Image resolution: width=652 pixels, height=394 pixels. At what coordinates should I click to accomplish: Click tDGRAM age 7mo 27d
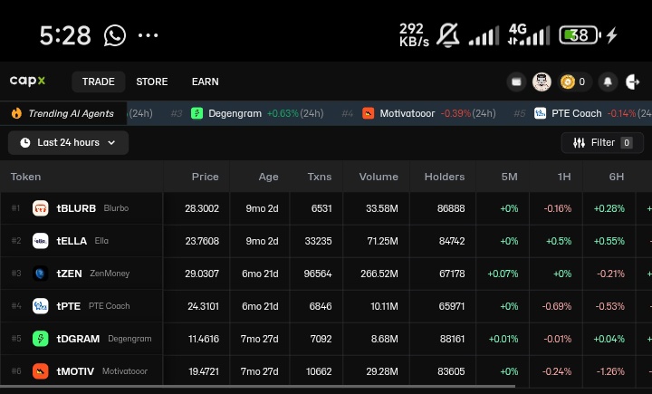259,339
